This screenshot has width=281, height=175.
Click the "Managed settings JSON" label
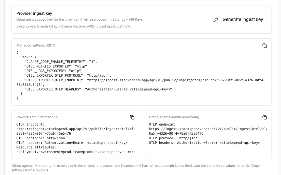pos(36,46)
